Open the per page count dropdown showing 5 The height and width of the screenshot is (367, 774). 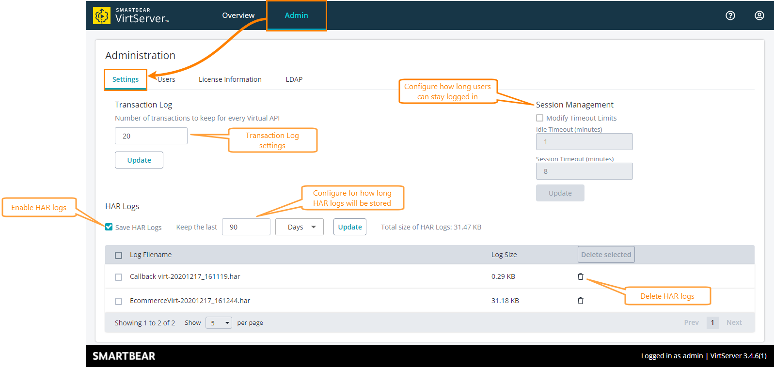pos(219,323)
